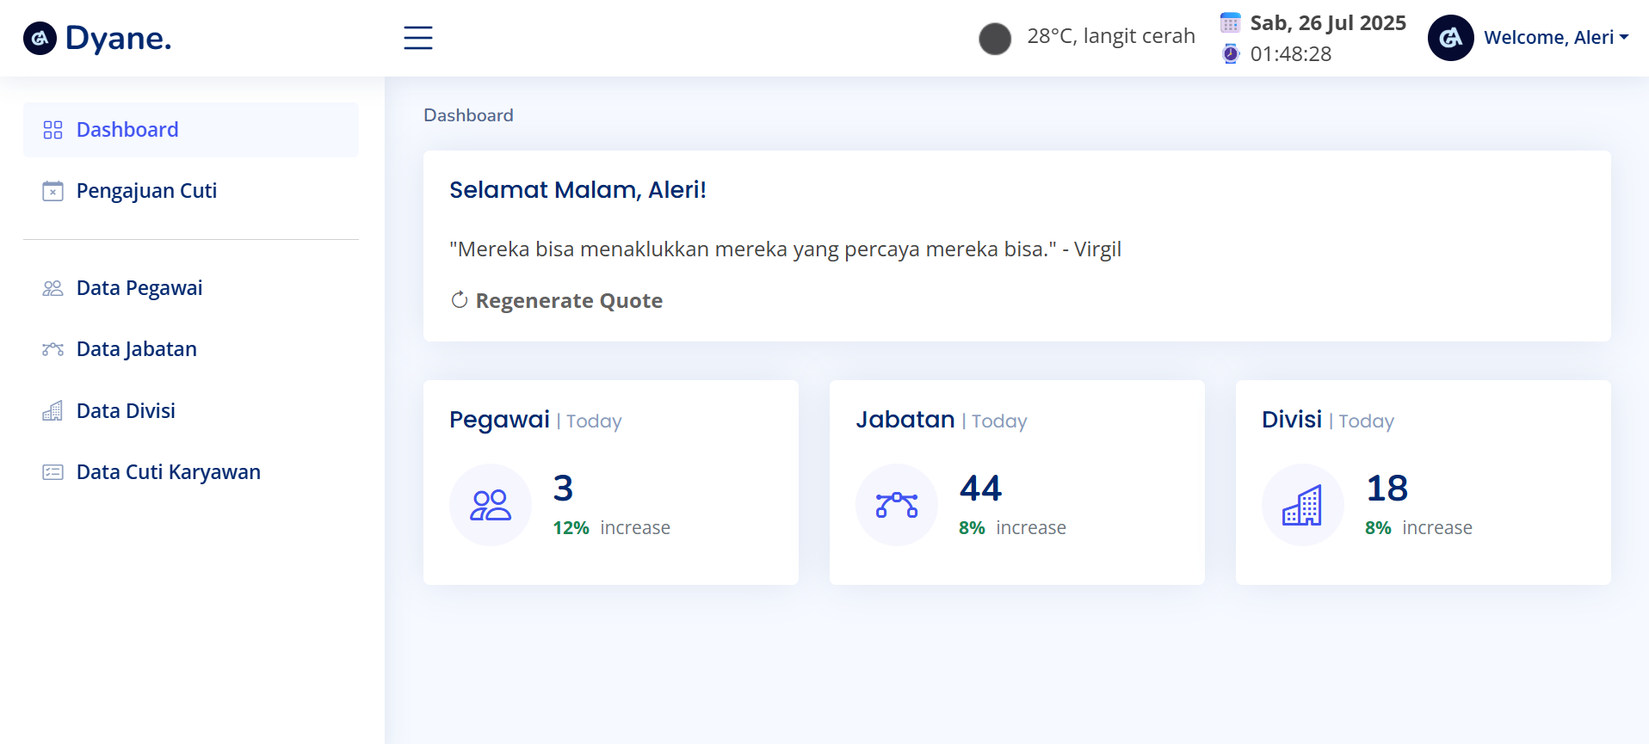The width and height of the screenshot is (1649, 744).
Task: Open Pengajuan Cuti from the sidebar
Action: pyautogui.click(x=146, y=191)
